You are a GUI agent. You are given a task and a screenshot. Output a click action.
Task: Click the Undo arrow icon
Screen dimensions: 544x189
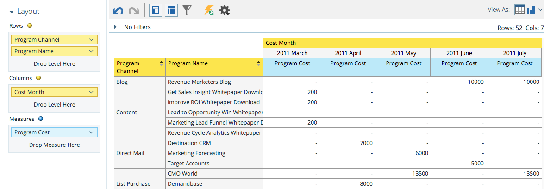[x=118, y=10]
